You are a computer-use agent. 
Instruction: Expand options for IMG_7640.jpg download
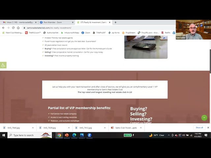33,128
